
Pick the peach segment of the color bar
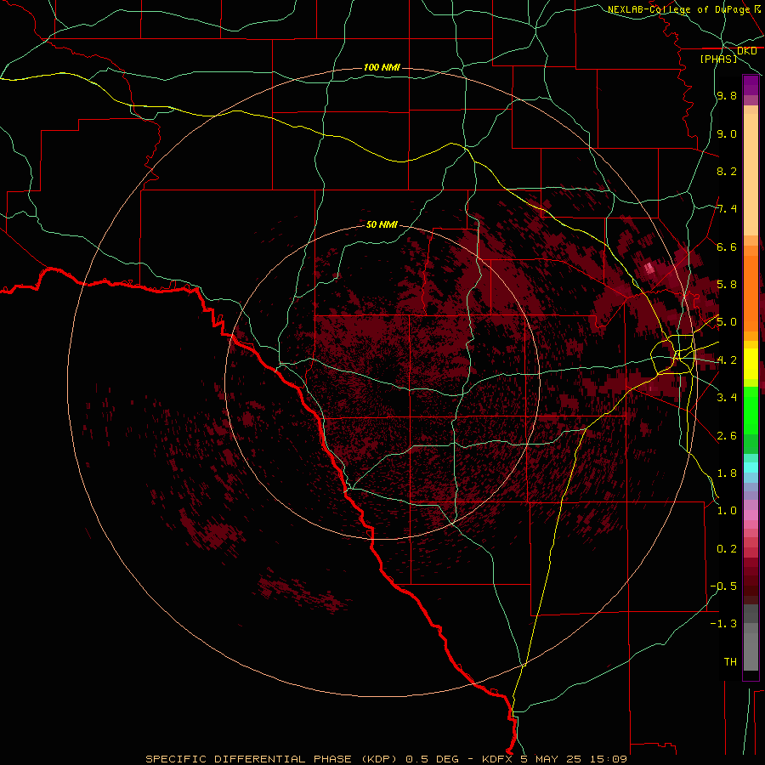[751, 174]
